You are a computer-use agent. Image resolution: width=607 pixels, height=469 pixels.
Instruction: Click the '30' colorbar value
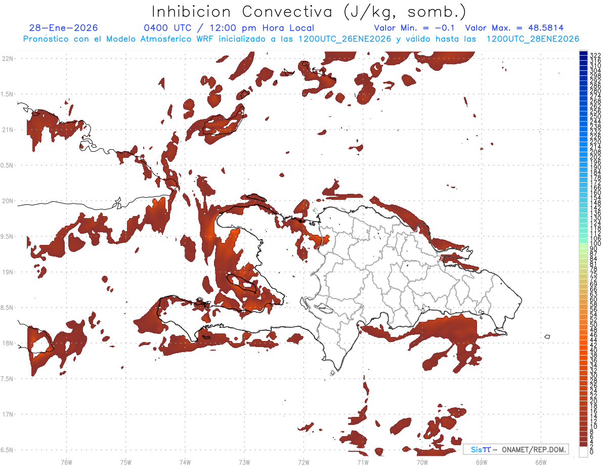click(x=594, y=375)
